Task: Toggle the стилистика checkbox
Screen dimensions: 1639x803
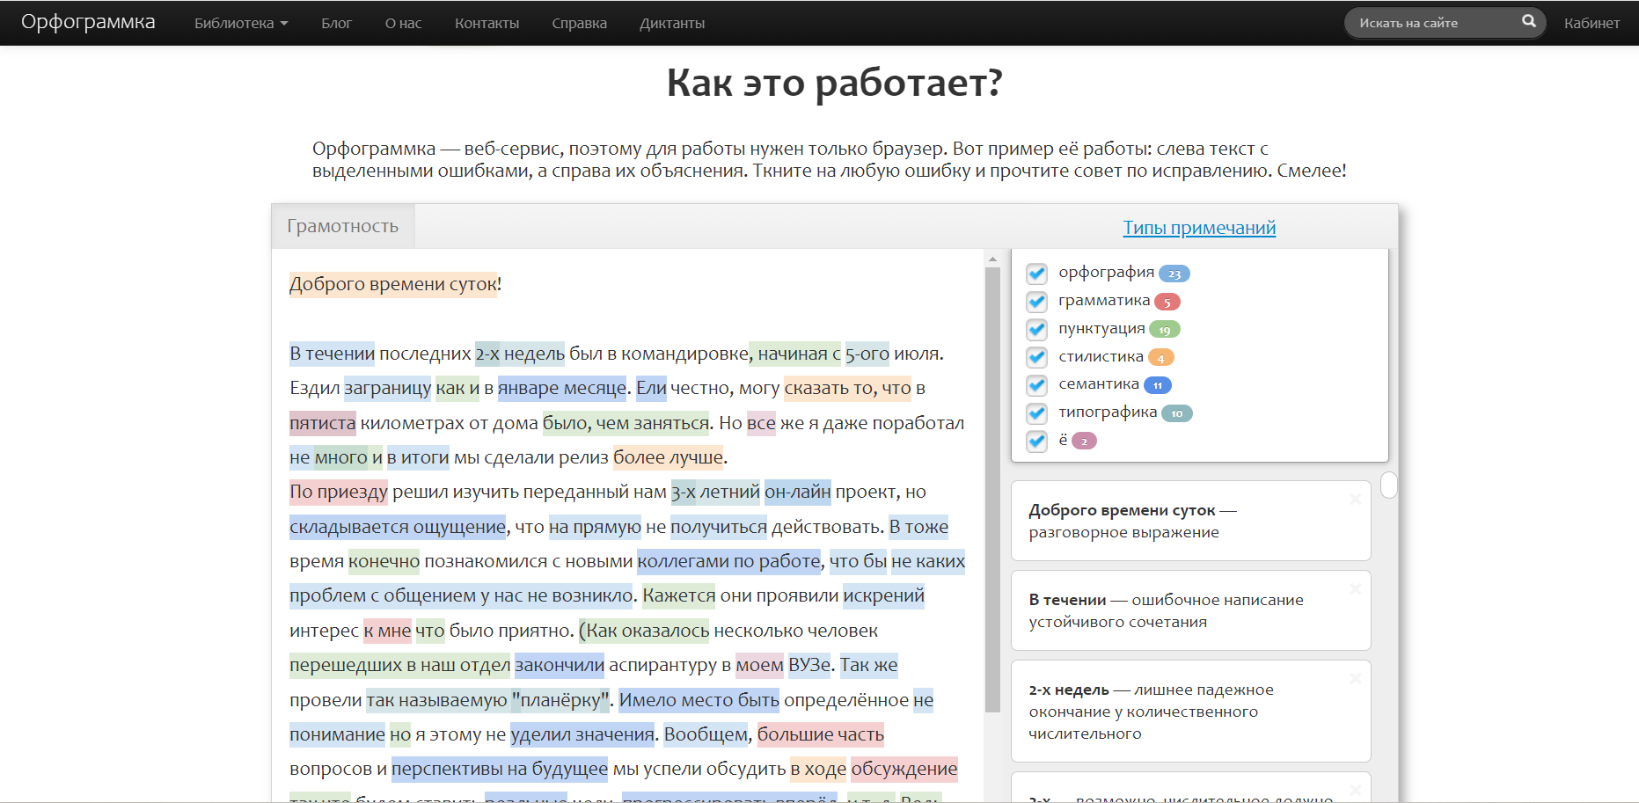Action: click(x=1037, y=357)
